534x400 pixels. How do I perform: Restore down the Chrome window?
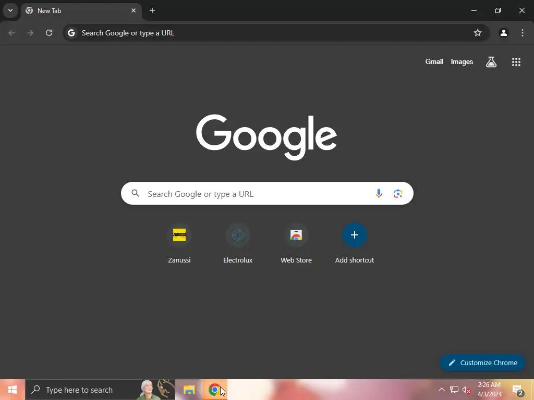(x=497, y=10)
